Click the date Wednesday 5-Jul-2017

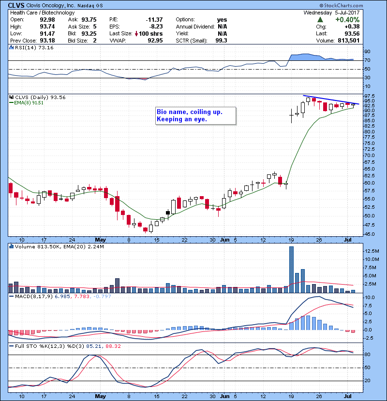point(332,13)
